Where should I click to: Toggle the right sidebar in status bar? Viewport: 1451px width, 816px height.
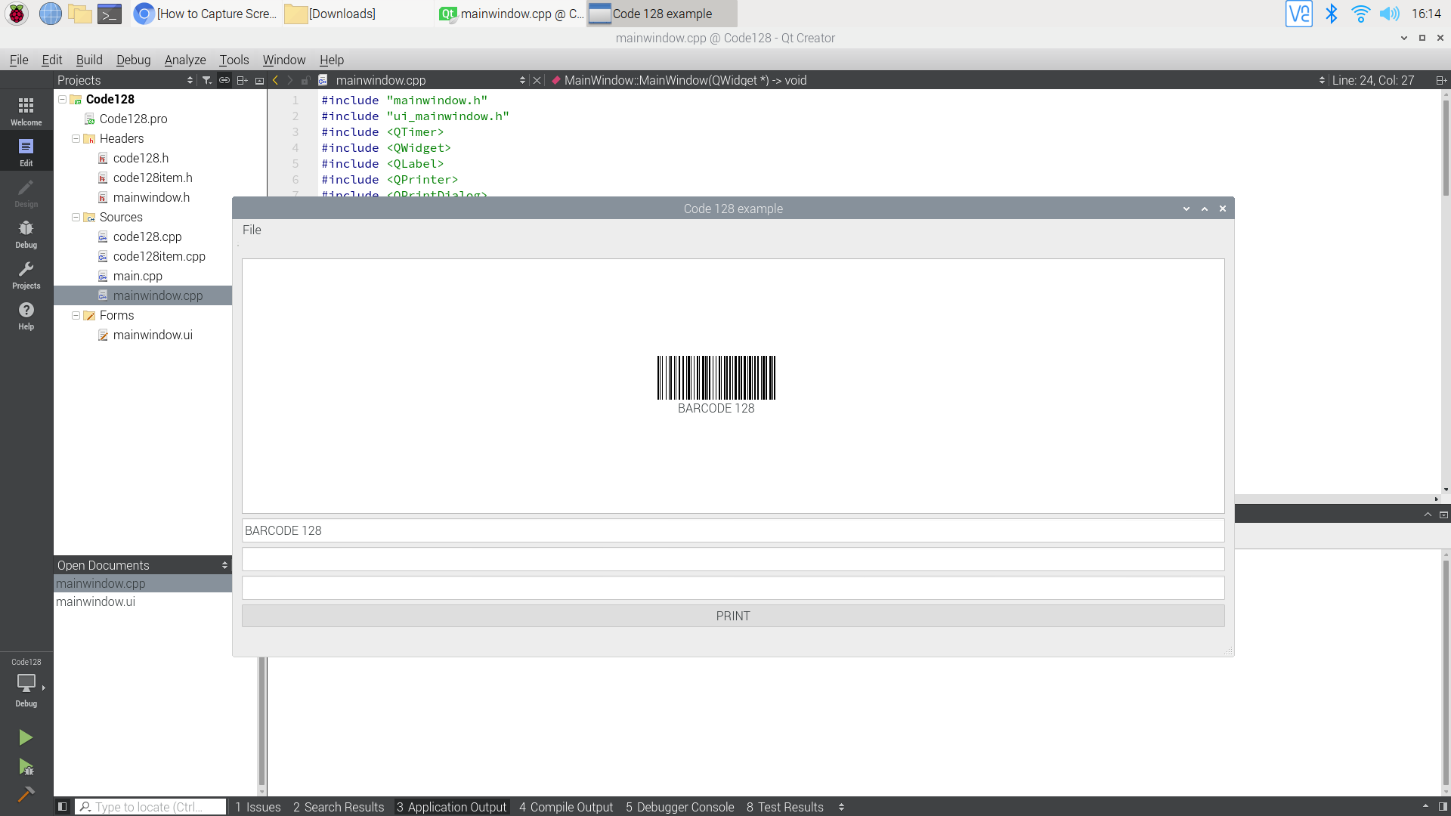coord(1443,807)
